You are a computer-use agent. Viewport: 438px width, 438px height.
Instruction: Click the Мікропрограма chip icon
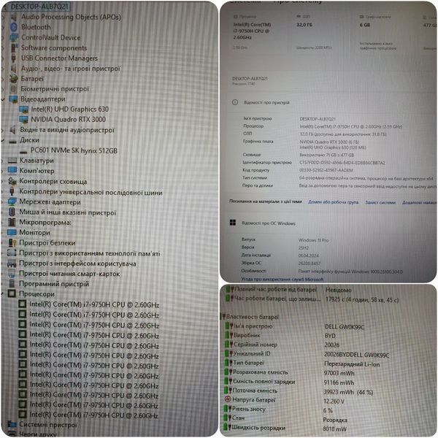[x=12, y=223]
